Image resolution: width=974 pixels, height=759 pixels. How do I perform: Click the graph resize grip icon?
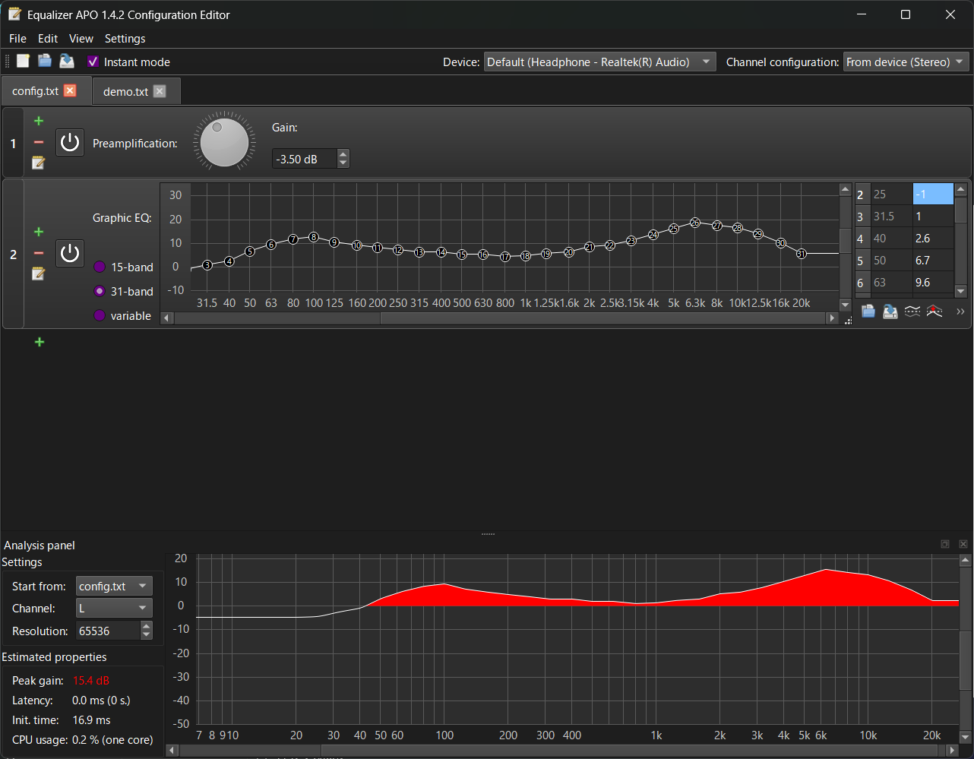pyautogui.click(x=848, y=321)
